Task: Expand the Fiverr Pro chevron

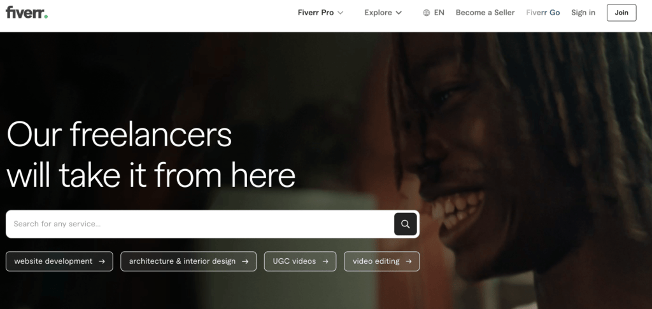Action: tap(340, 13)
